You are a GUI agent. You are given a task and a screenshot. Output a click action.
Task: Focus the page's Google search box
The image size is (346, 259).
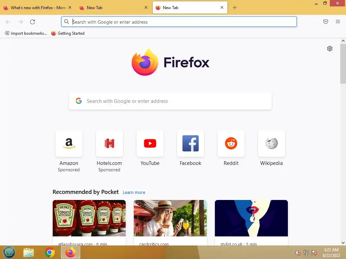[x=170, y=101]
